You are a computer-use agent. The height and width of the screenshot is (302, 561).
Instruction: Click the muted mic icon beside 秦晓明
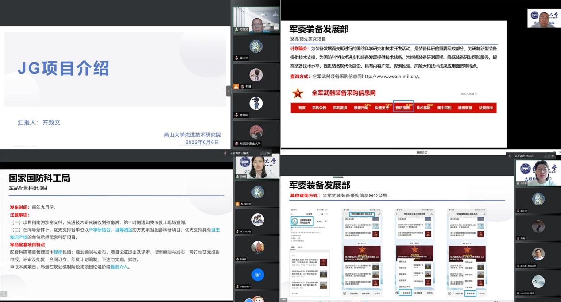236,115
